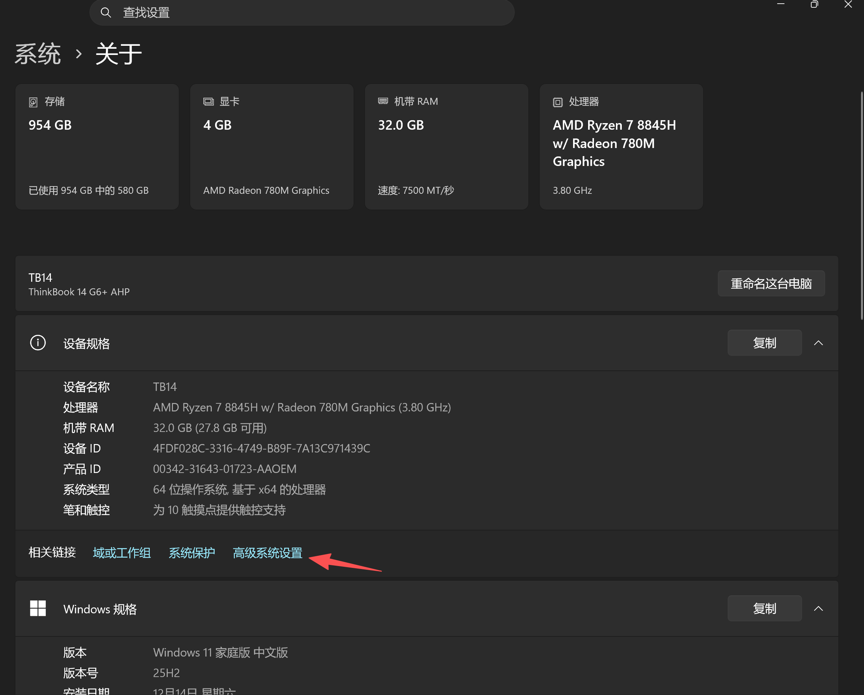Open the 处理器 AMD Ryzen card
Image resolution: width=864 pixels, height=695 pixels.
[621, 146]
